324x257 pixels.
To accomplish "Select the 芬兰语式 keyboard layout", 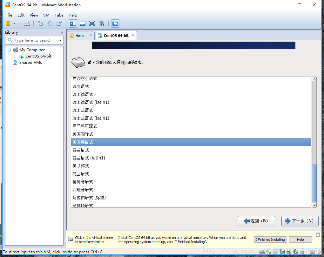I will point(191,150).
